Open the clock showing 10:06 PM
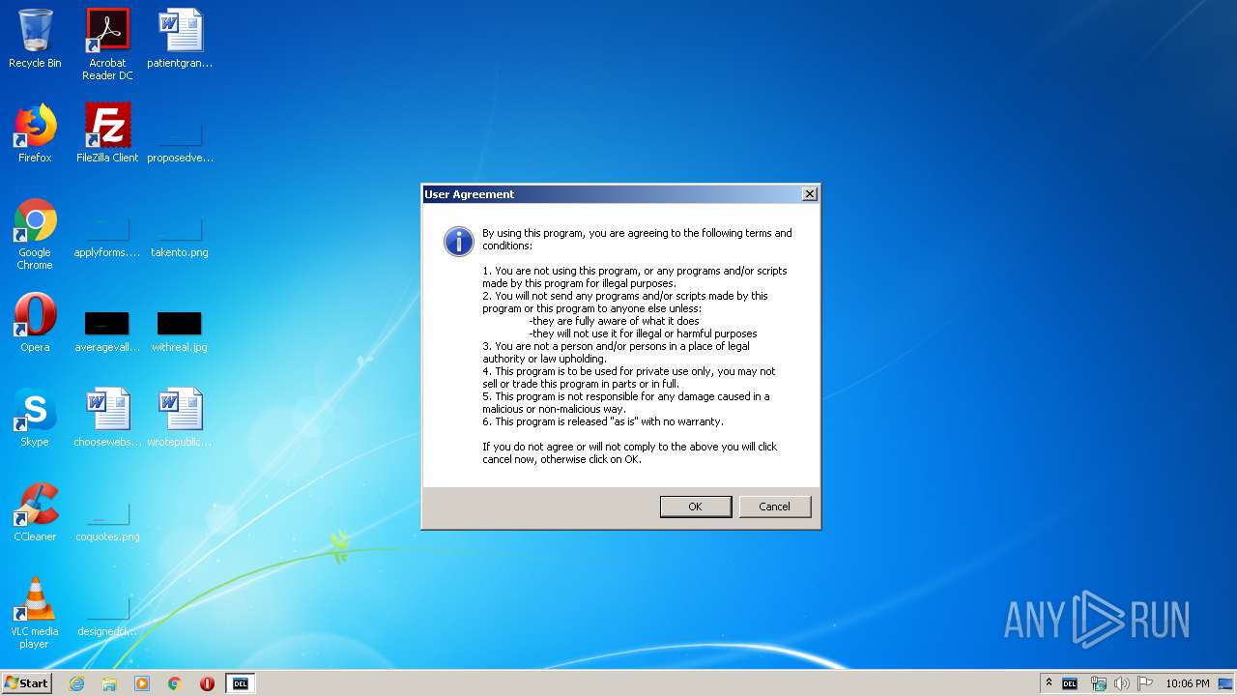The image size is (1237, 696). pyautogui.click(x=1188, y=683)
